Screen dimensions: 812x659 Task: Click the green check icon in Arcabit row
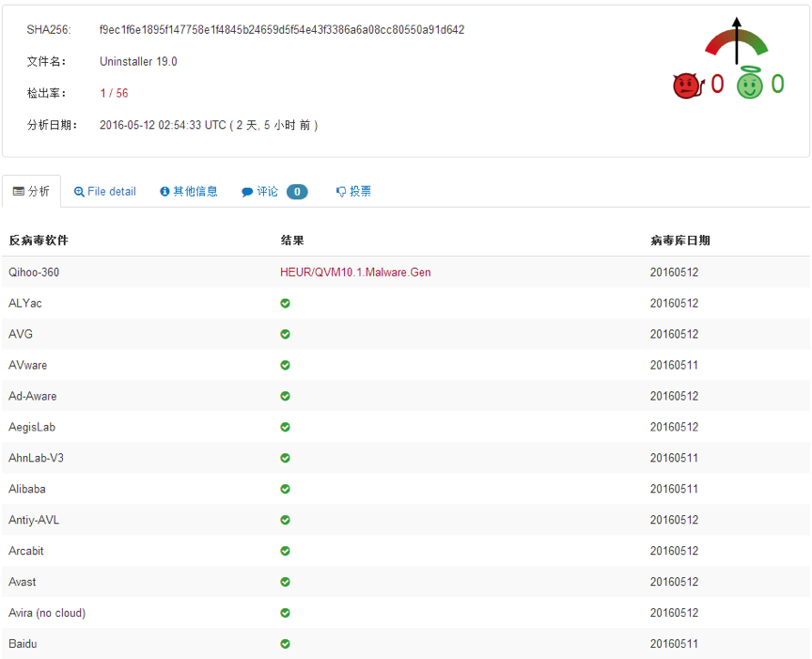(x=285, y=551)
